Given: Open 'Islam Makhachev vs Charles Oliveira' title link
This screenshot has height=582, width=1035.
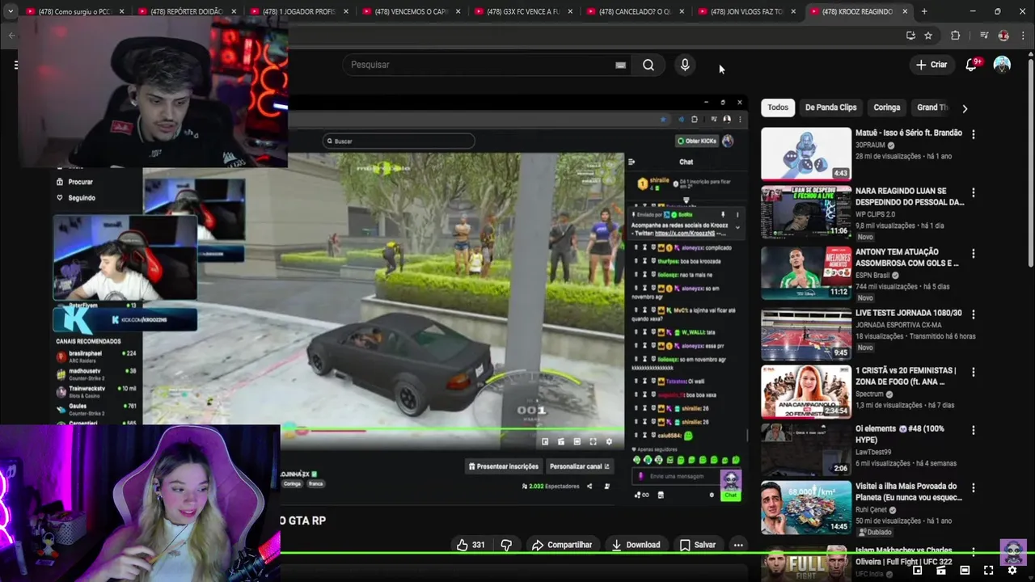Looking at the screenshot, I should pos(904,556).
